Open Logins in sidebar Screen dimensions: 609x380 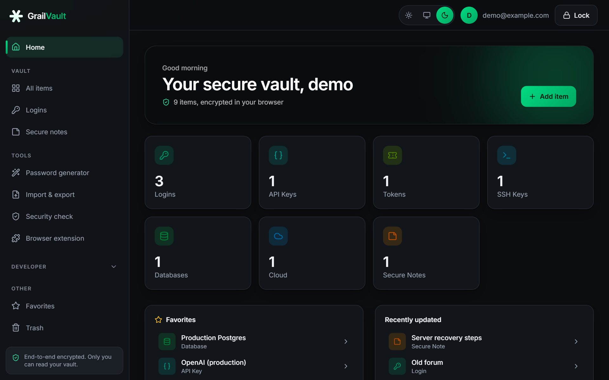pos(64,110)
